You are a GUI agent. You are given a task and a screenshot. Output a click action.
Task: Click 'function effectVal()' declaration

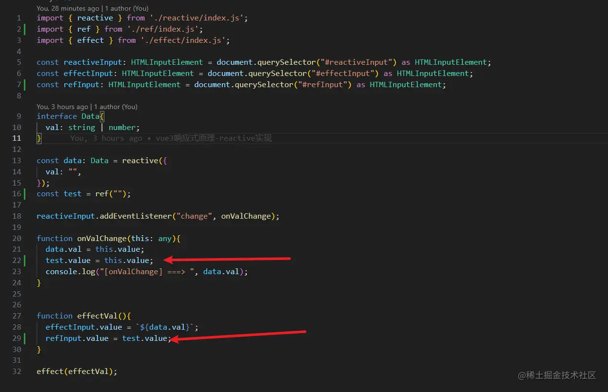(x=84, y=316)
